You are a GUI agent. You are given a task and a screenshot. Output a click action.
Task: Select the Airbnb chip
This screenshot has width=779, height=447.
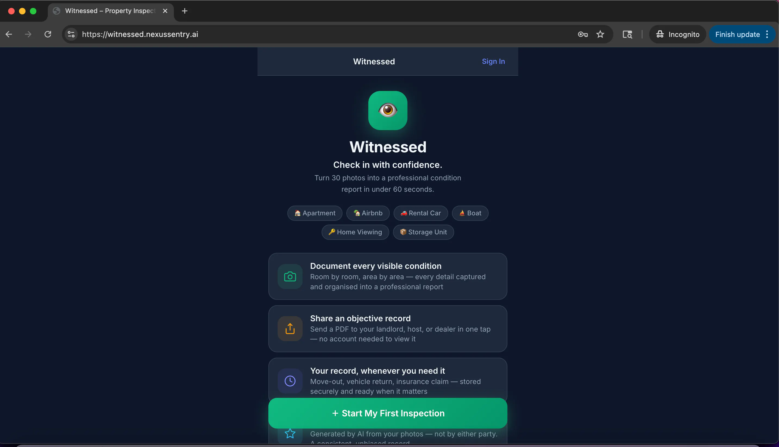point(368,213)
